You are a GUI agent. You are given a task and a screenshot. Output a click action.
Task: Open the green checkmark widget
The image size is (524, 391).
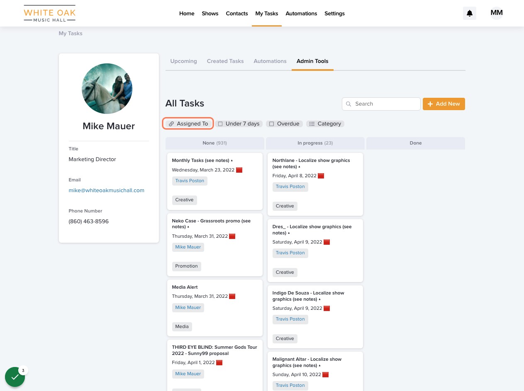15,377
